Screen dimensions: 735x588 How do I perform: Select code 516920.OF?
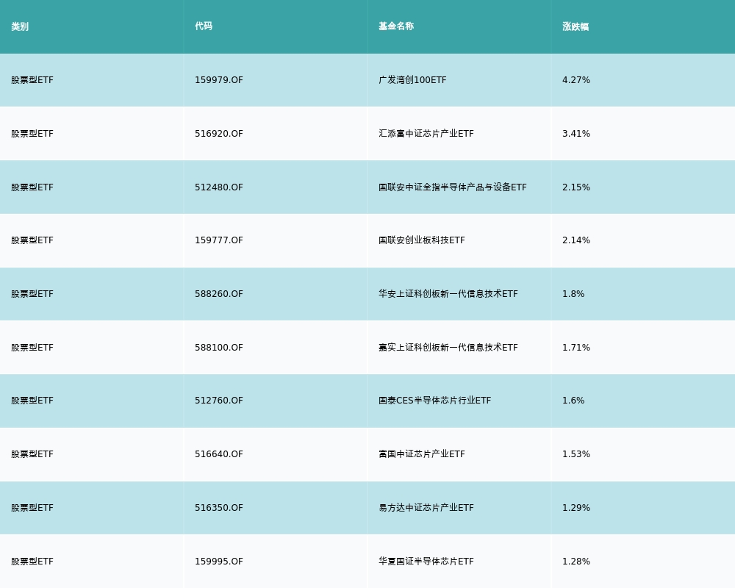coord(219,134)
